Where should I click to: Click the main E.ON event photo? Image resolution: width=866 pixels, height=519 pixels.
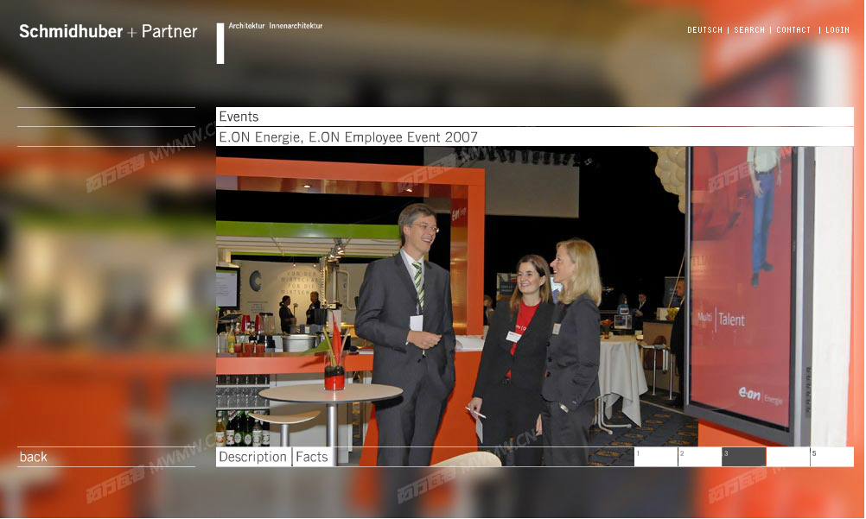[535, 296]
